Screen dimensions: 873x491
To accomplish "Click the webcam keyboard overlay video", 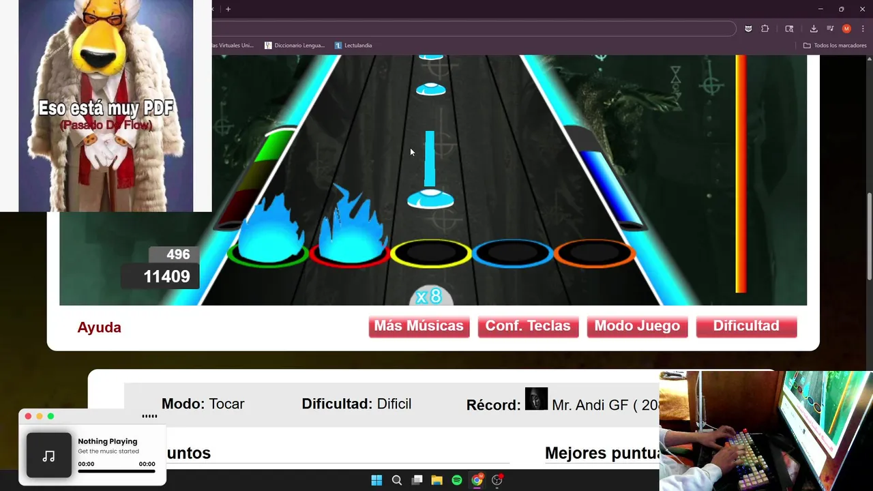I will (x=766, y=431).
